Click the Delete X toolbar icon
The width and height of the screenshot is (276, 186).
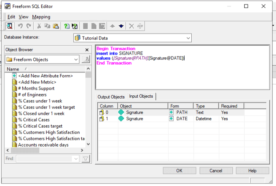click(x=132, y=26)
